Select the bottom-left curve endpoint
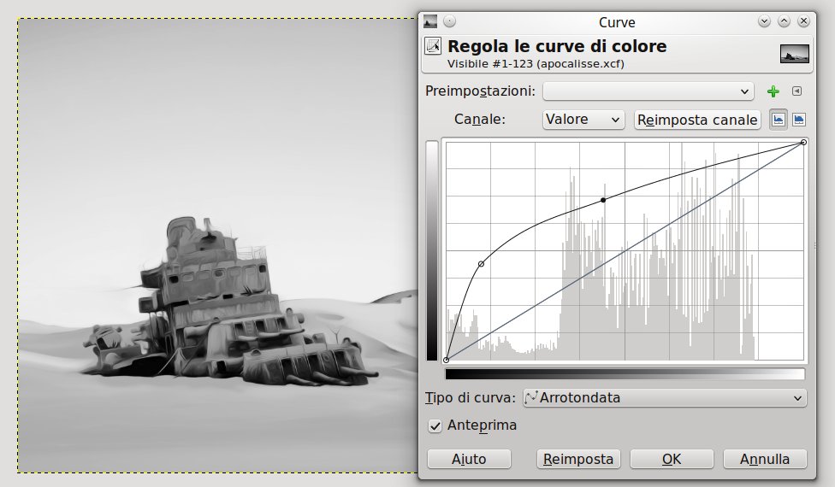 447,360
